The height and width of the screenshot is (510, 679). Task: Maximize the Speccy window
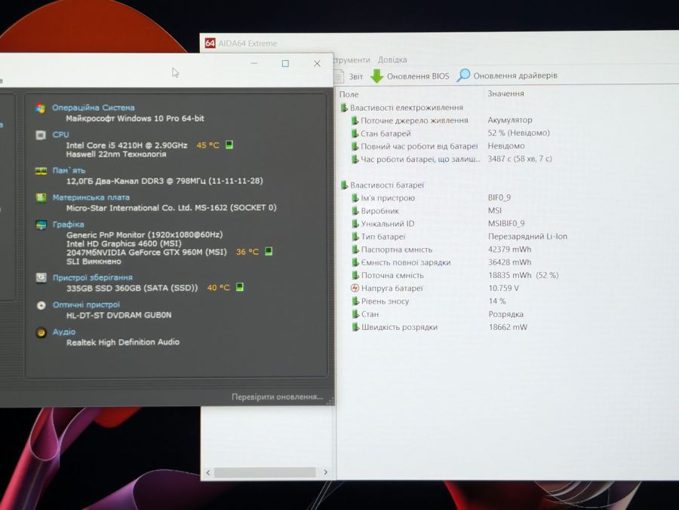tap(285, 63)
